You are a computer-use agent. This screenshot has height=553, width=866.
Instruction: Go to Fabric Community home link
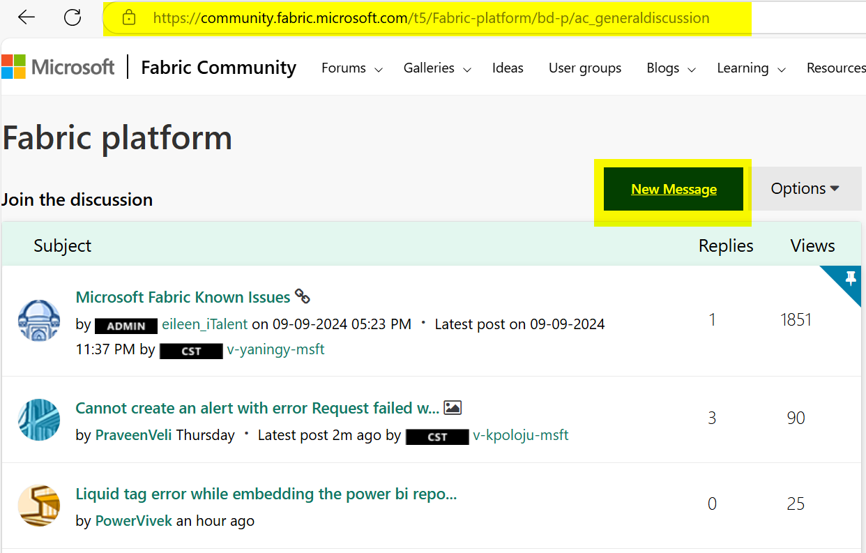click(218, 68)
